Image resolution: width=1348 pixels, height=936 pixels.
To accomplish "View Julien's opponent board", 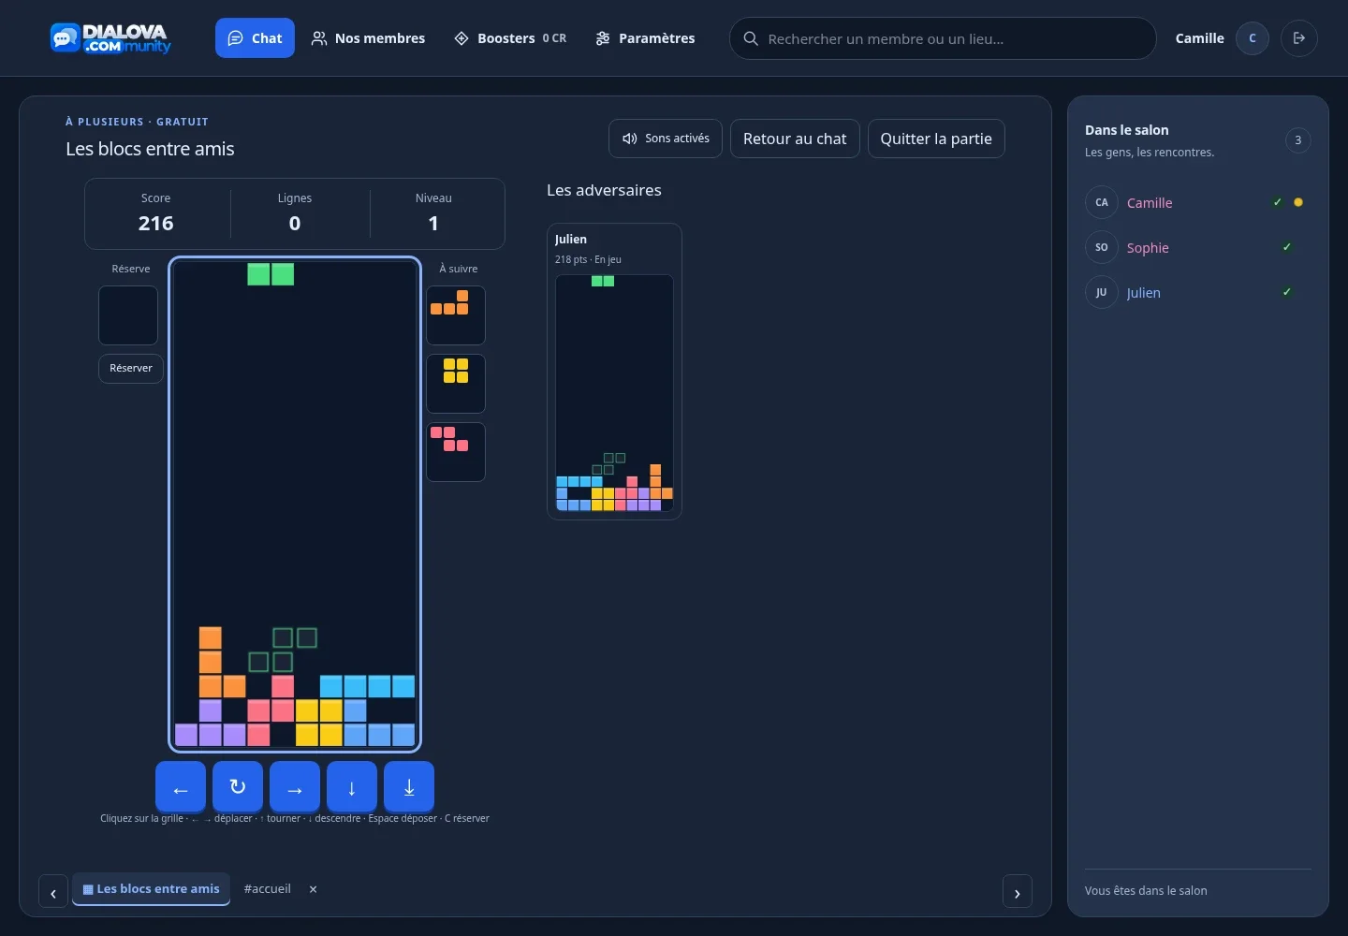I will coord(614,393).
